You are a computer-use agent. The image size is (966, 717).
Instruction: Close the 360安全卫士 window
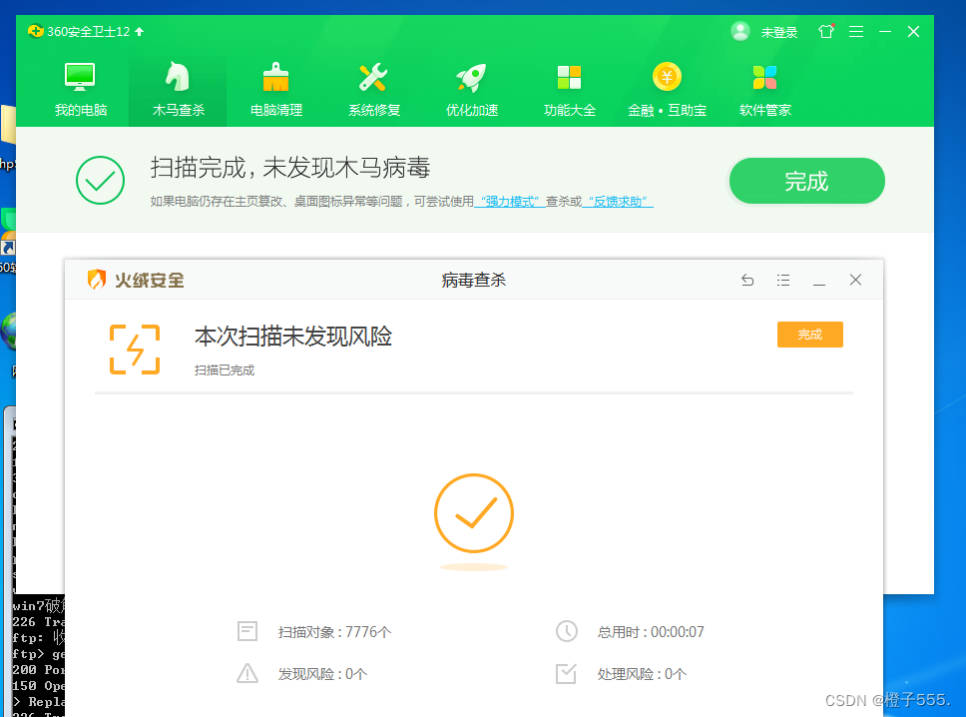click(914, 31)
